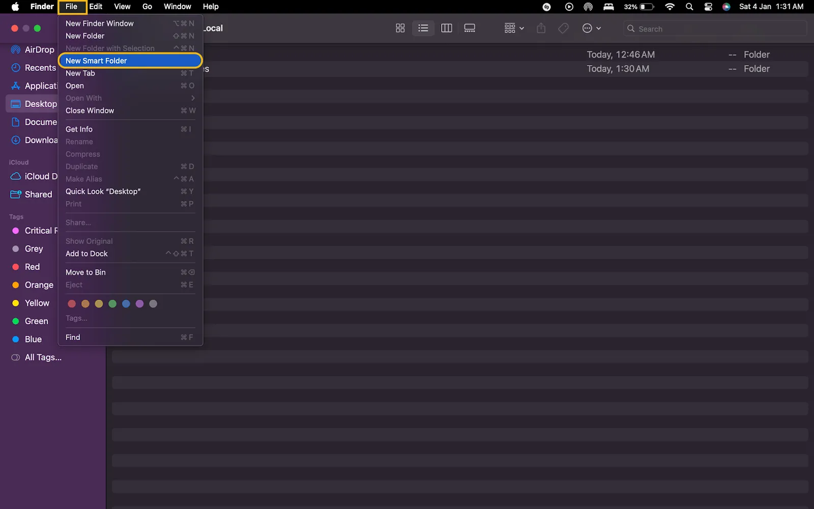Choose Add to Dock menu item
Screen dimensions: 814x509
130,253
